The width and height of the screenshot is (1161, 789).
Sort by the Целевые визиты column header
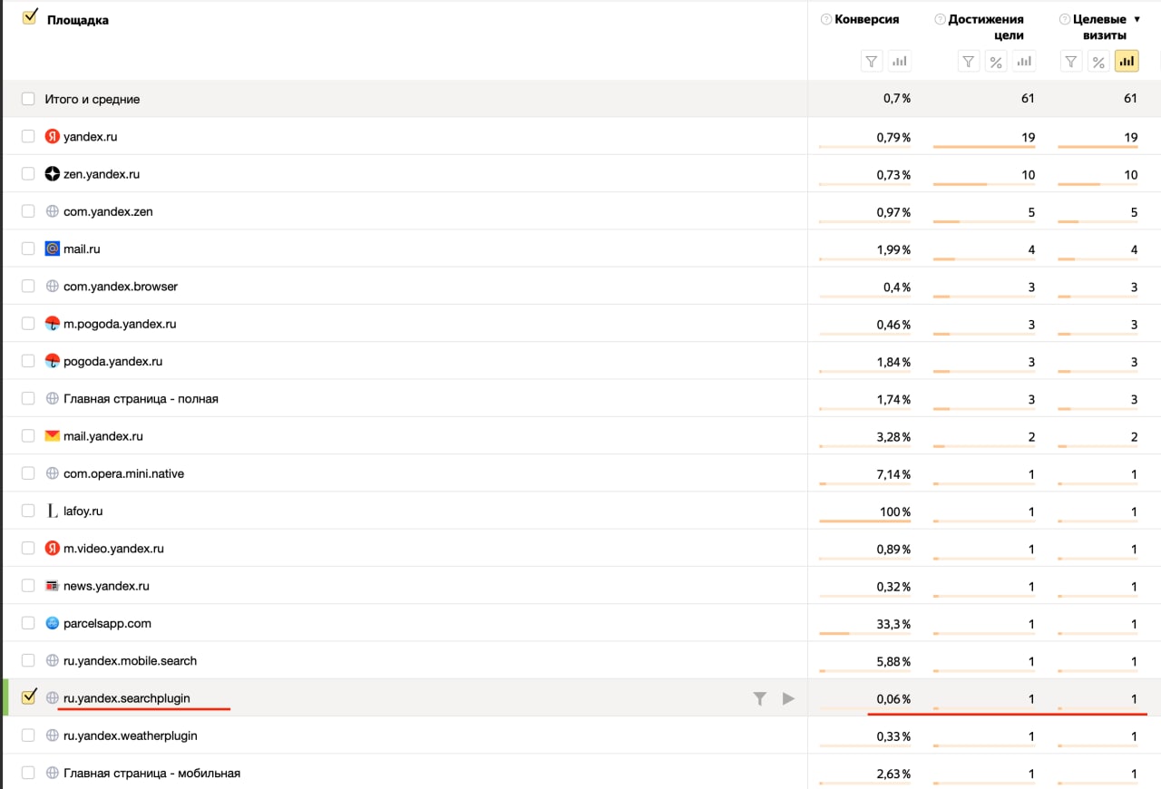tap(1099, 27)
